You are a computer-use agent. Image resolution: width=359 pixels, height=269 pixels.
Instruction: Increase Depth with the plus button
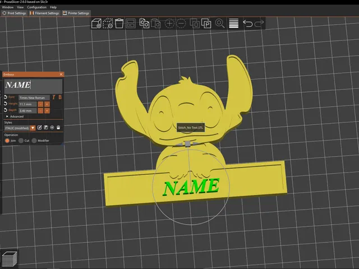[x=47, y=111]
